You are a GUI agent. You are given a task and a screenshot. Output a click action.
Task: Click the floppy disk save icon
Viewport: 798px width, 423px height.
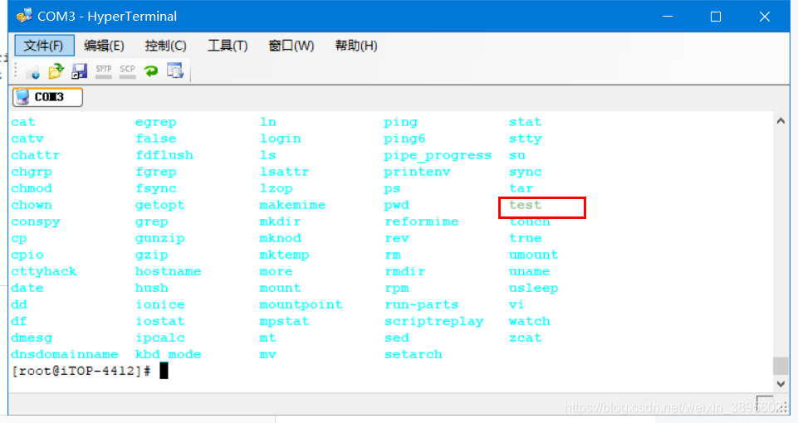coord(80,71)
